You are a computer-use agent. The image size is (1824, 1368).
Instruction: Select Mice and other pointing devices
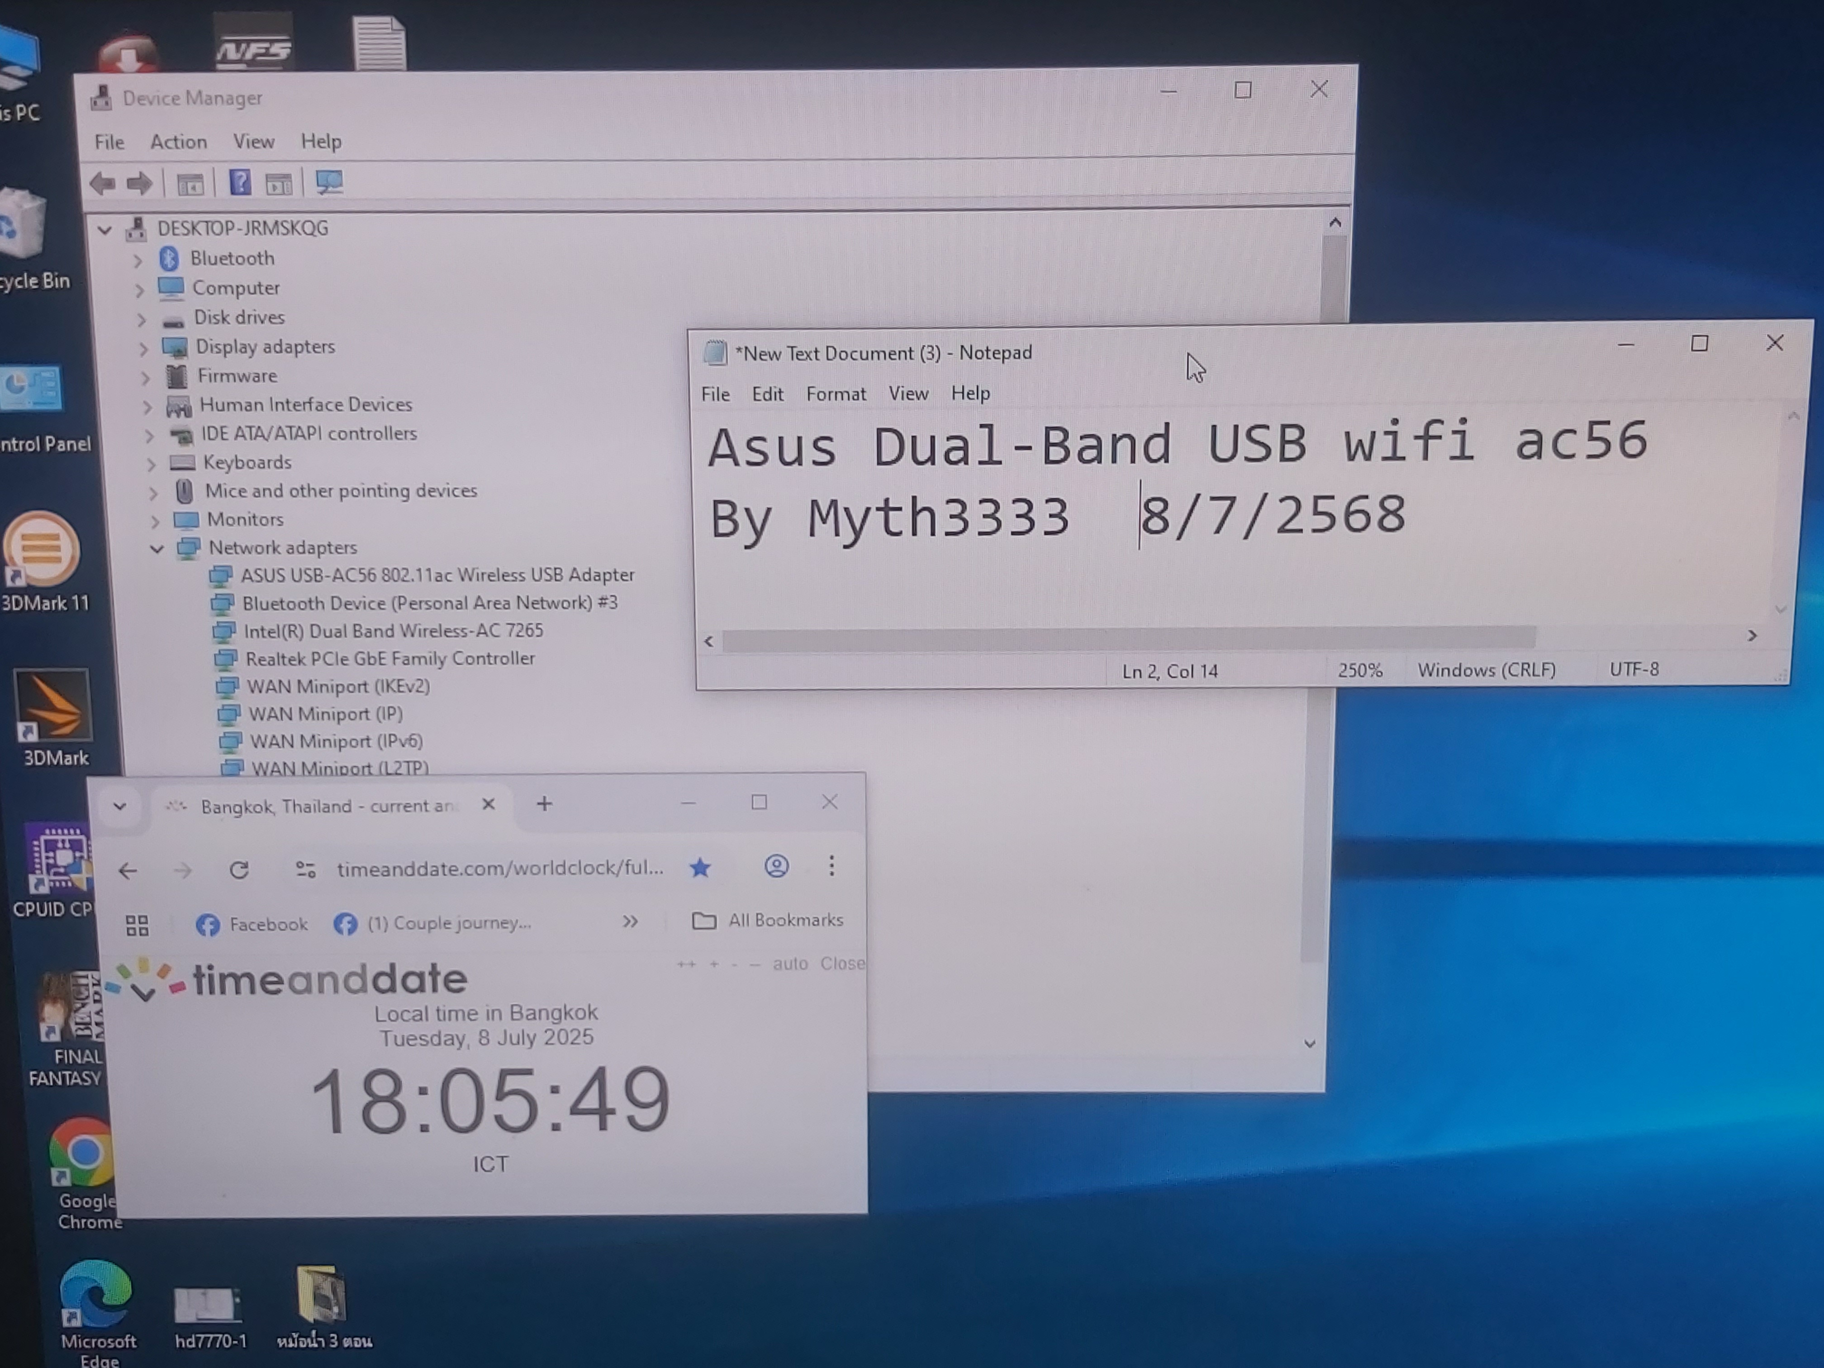point(341,491)
